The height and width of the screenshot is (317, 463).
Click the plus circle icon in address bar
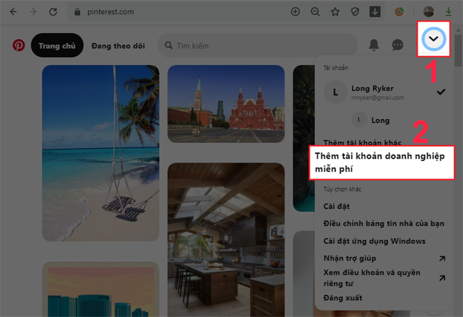tap(295, 12)
